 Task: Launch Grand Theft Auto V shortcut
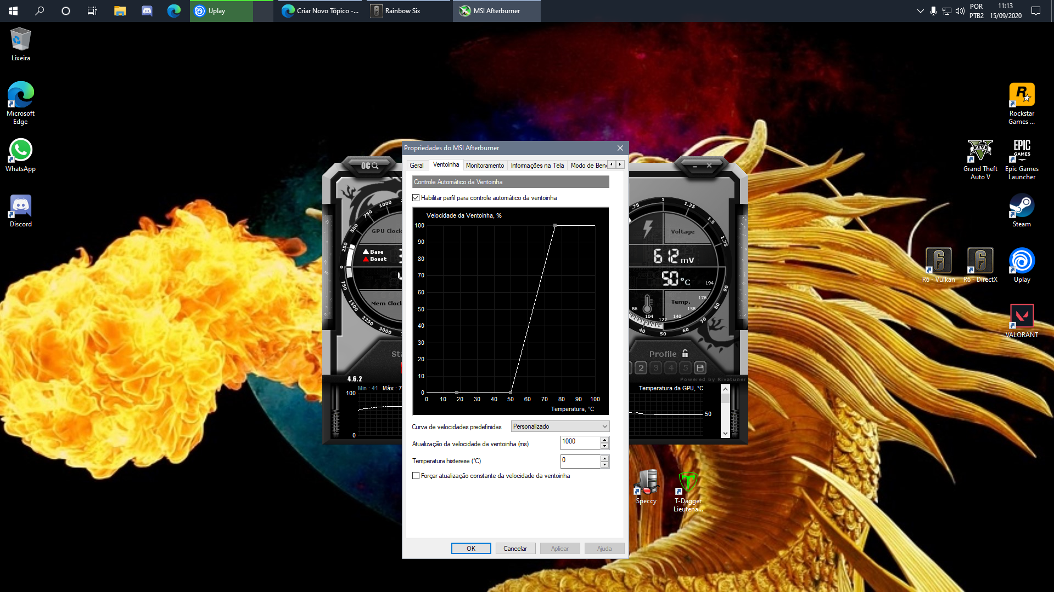click(980, 159)
